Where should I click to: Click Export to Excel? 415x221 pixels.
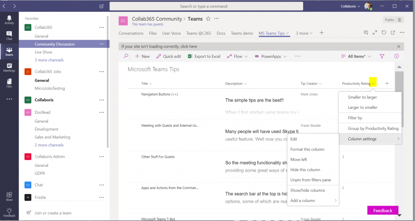pos(204,56)
